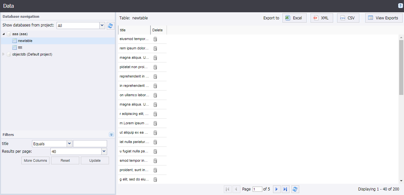Refresh table data with pagination refresh icon
Image resolution: width=404 pixels, height=195 pixels.
(x=295, y=189)
